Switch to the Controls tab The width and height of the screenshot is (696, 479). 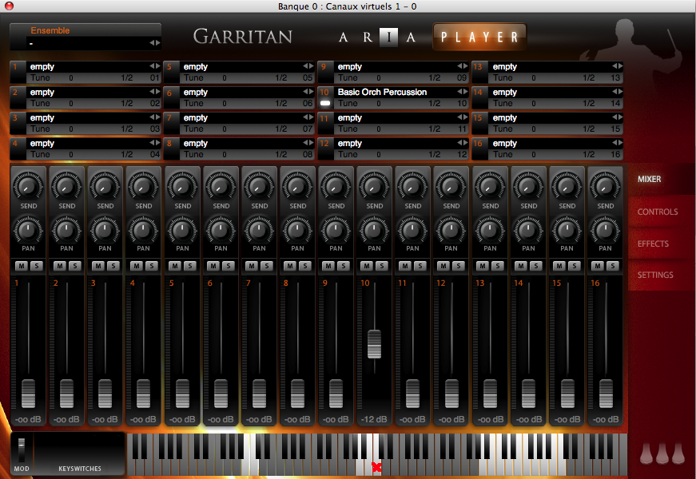point(657,212)
